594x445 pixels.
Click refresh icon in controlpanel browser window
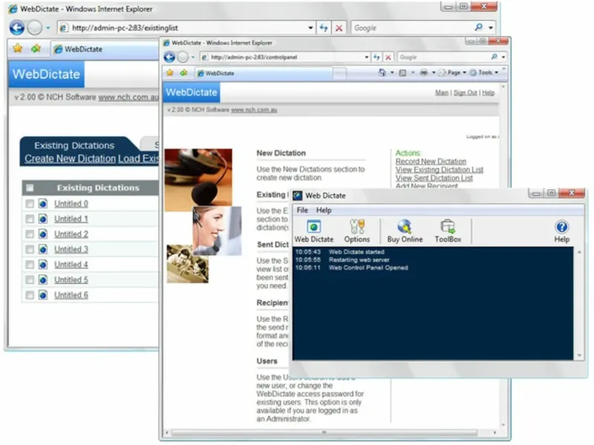[x=376, y=57]
